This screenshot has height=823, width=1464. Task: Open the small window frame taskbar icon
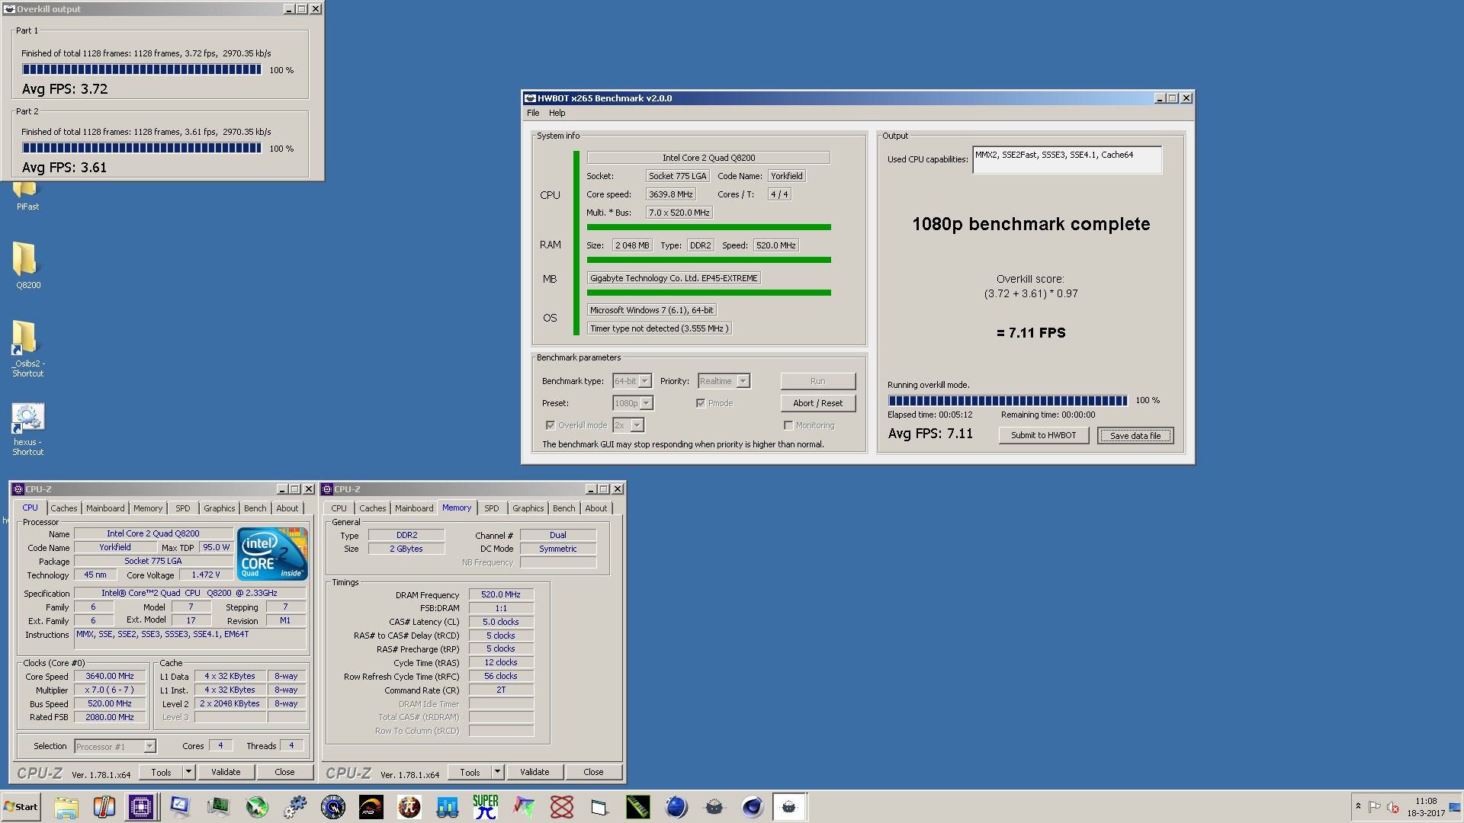click(x=600, y=807)
